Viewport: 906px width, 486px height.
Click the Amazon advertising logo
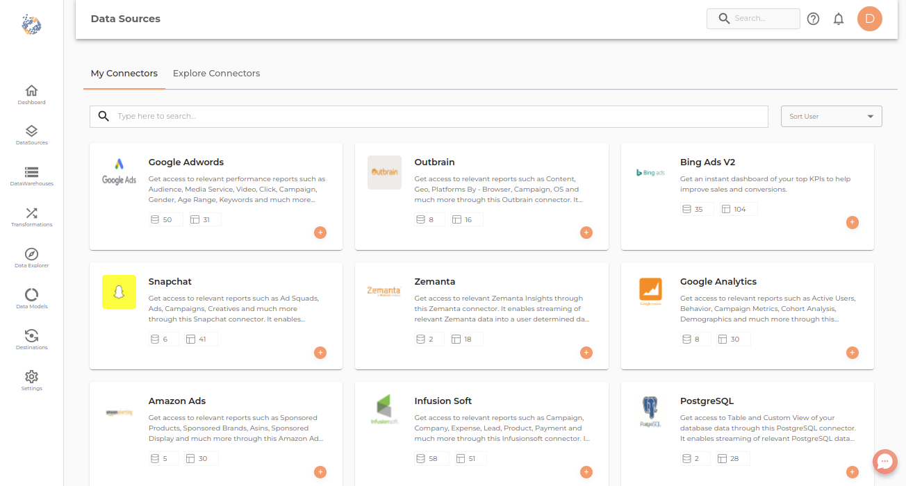(x=119, y=411)
